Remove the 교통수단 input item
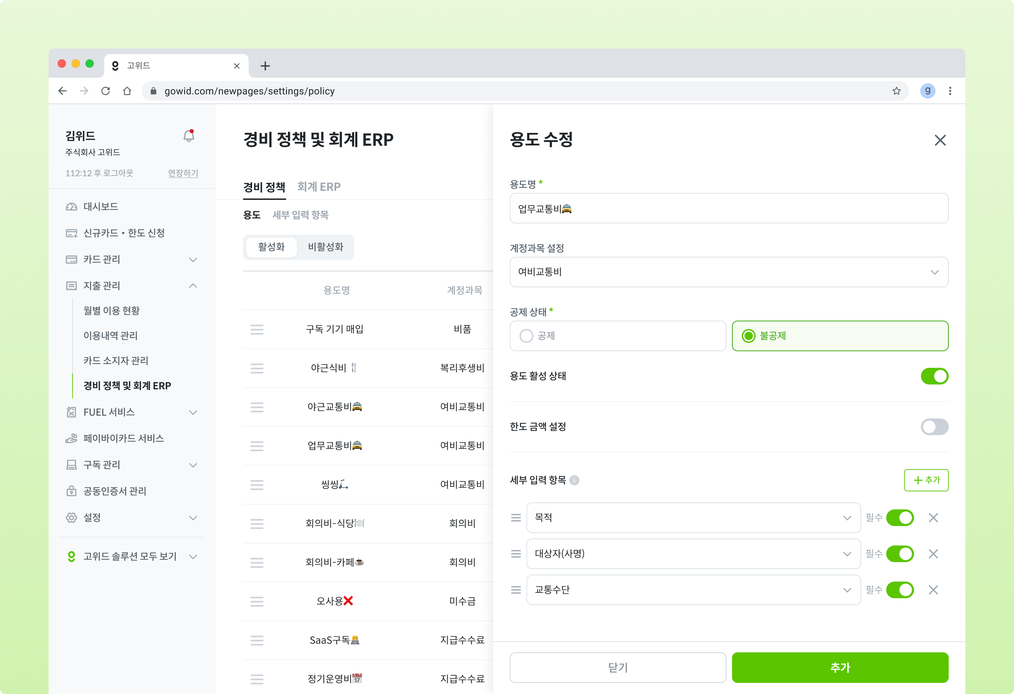Image resolution: width=1014 pixels, height=694 pixels. pyautogui.click(x=933, y=590)
